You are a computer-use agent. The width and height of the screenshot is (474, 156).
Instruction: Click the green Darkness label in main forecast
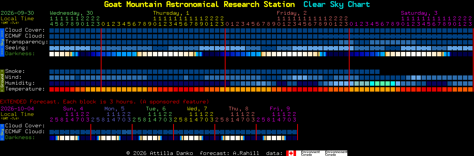click(20, 54)
